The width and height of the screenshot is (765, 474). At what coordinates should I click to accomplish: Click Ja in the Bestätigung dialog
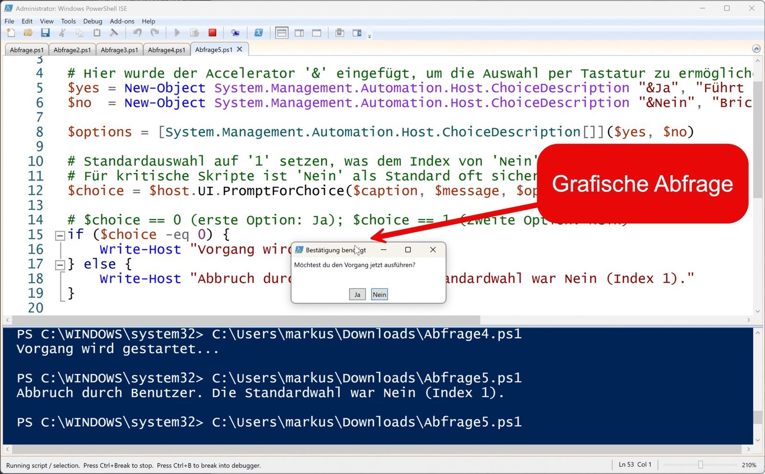point(357,294)
